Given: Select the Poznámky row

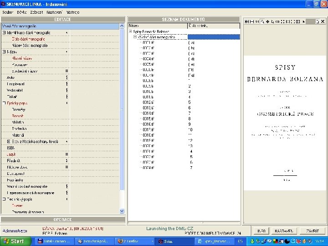Looking at the screenshot, I should click(60, 180).
